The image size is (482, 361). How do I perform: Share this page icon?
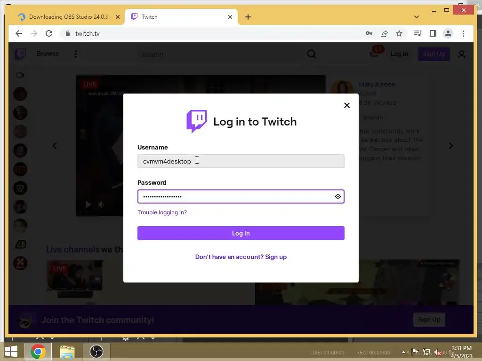(384, 33)
